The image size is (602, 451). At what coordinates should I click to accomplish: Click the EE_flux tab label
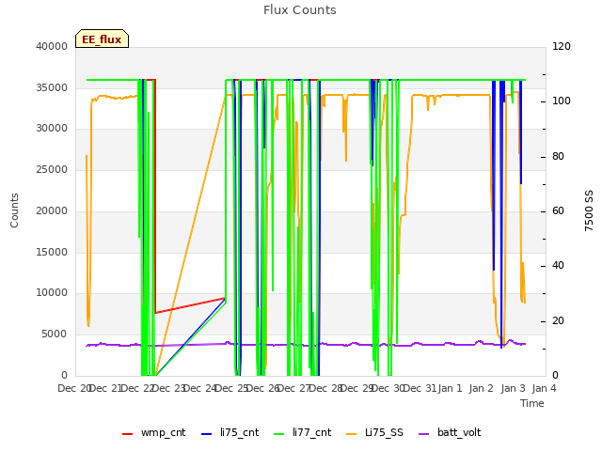click(x=102, y=39)
